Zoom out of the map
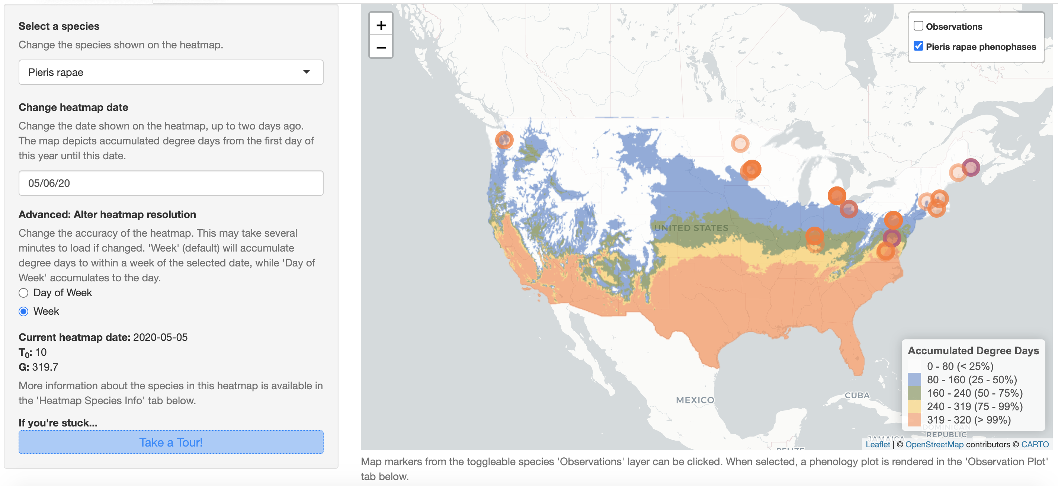1058x486 pixels. coord(381,47)
